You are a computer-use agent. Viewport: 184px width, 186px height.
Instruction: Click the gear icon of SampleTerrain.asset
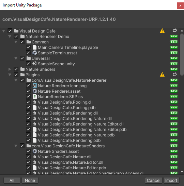point(35,53)
